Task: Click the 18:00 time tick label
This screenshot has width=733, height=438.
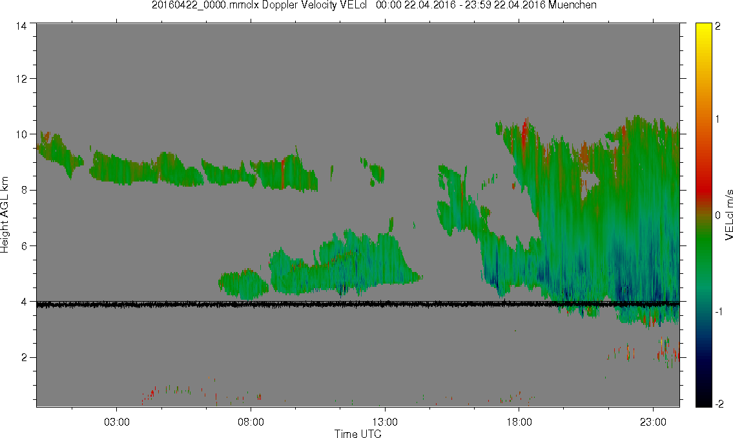Action: tap(519, 422)
